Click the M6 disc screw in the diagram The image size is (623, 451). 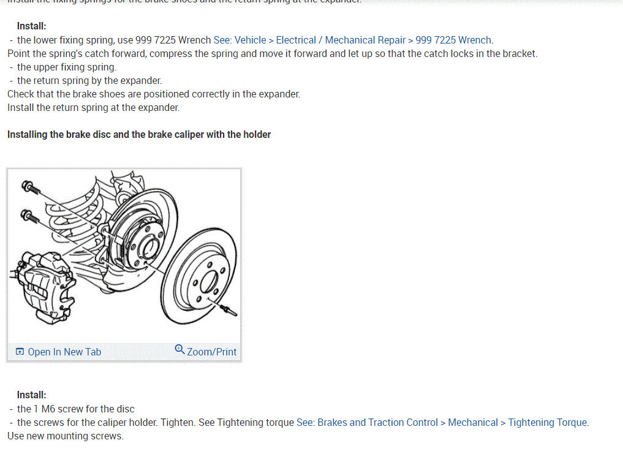[228, 309]
